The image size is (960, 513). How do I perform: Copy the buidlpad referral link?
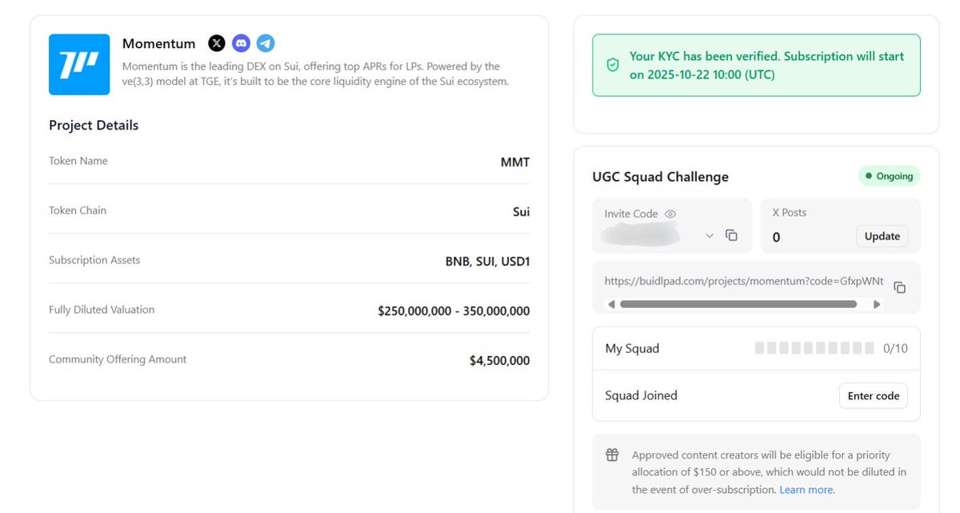pos(899,287)
